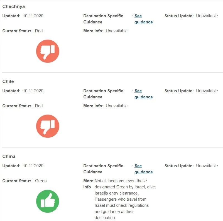
Task: Click the Destination Specific Guidance label for Chile
Action: click(x=103, y=94)
